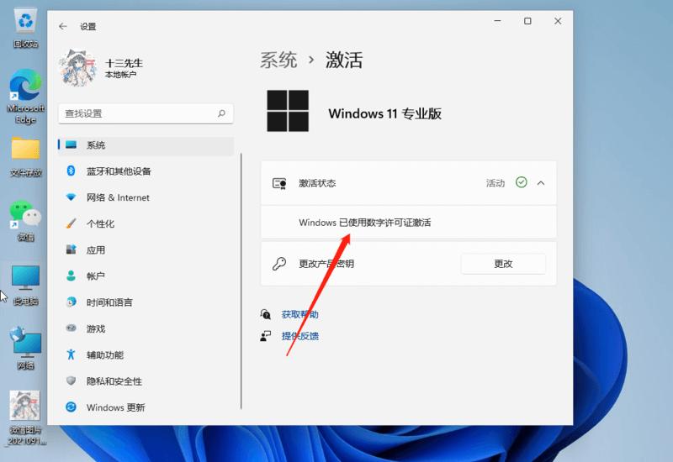Click the 十三先生 account name
Image resolution: width=673 pixels, height=462 pixels.
pyautogui.click(x=124, y=64)
